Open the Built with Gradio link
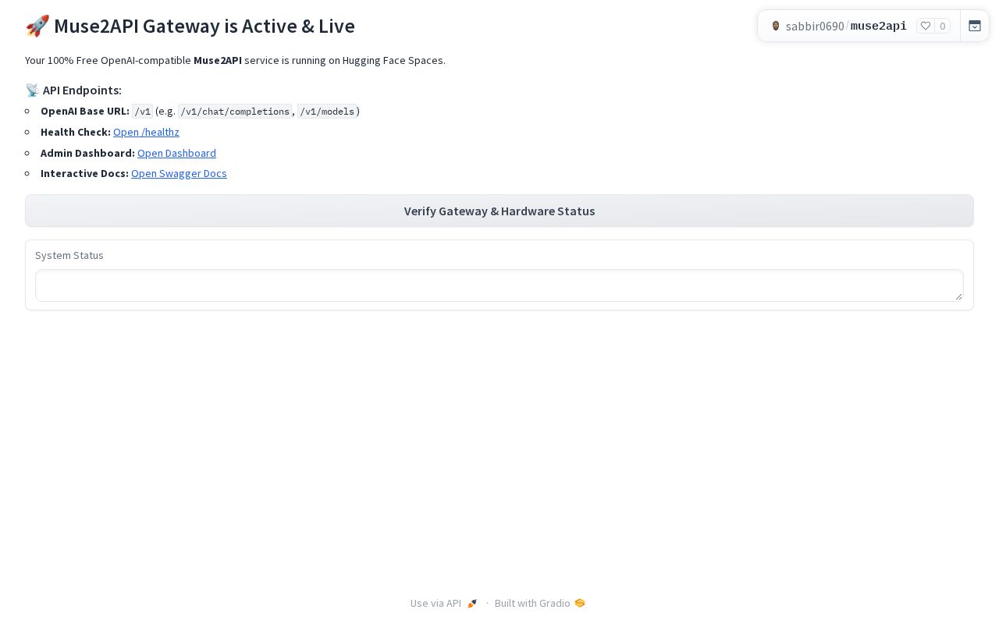999x624 pixels. (539, 603)
